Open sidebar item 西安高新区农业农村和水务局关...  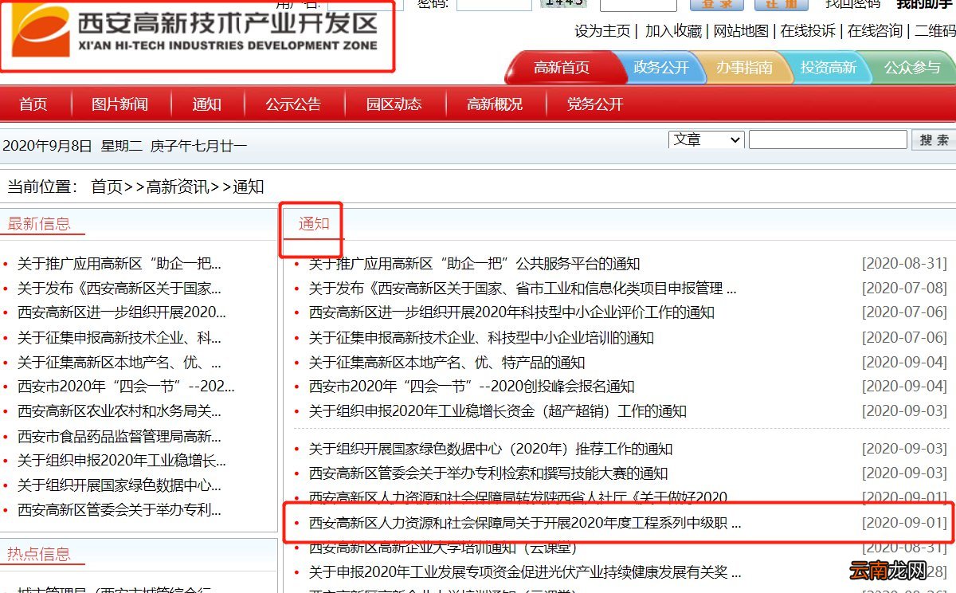pos(119,411)
